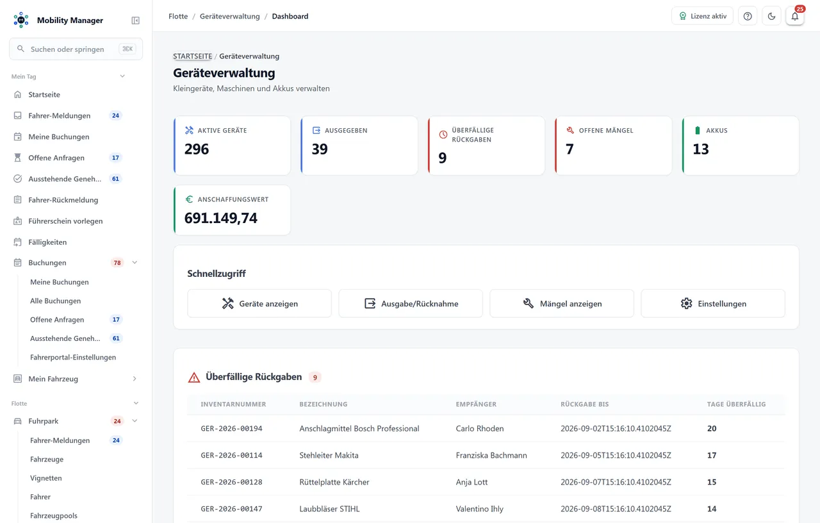Follow the STARTSEITE breadcrumb link
The width and height of the screenshot is (820, 523).
[192, 56]
